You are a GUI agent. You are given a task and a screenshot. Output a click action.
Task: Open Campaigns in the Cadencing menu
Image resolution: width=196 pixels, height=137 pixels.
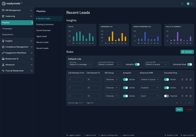tap(7, 29)
